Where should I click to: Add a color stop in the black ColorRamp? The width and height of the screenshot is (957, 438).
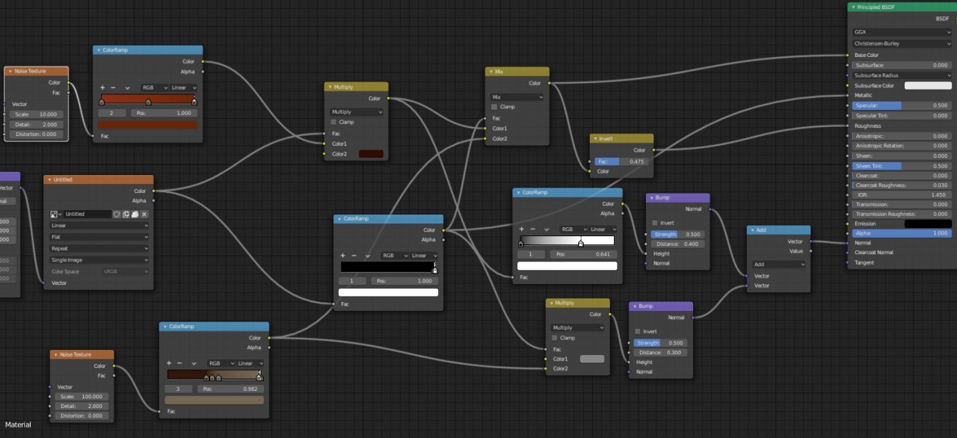[x=343, y=256]
